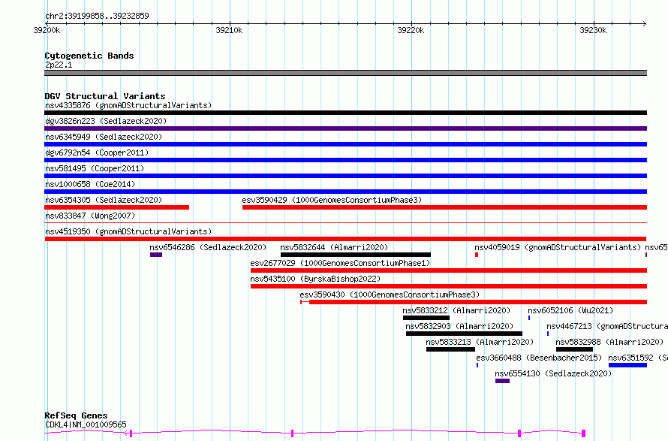The width and height of the screenshot is (668, 441).
Task: Select the red bar under esv2677029
Action: [449, 270]
